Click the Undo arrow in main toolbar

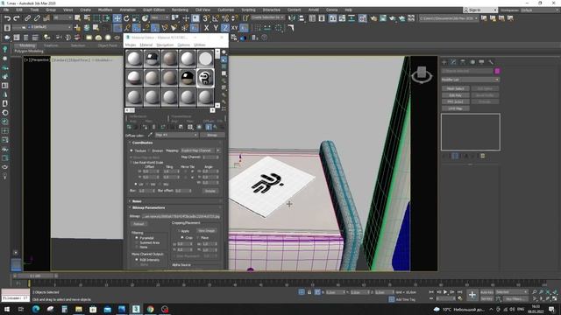pos(7,17)
